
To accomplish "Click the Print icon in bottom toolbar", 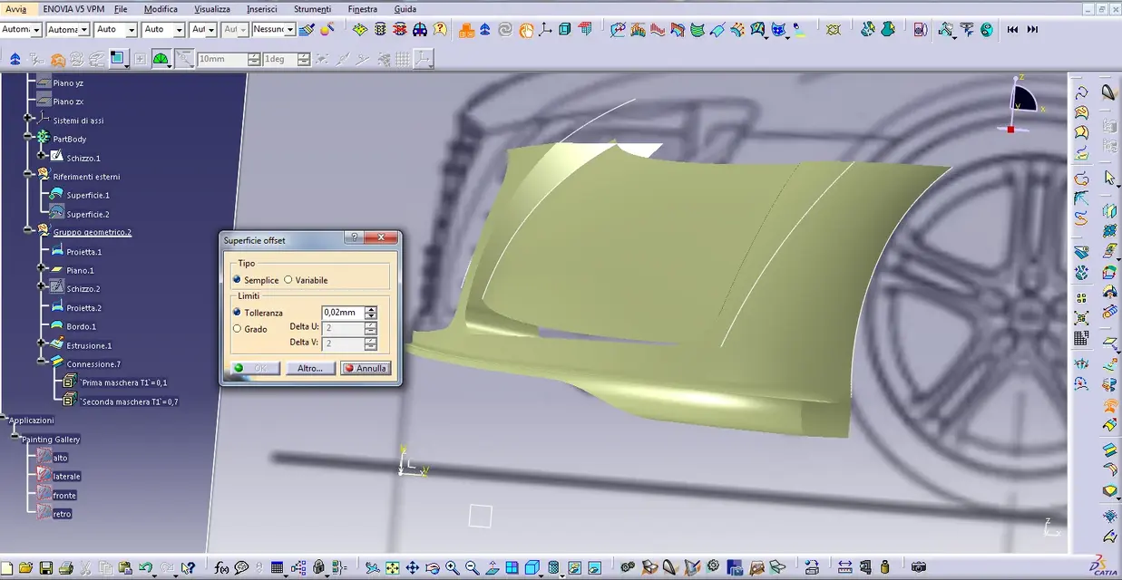I will point(65,568).
